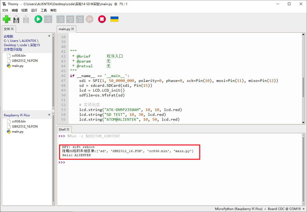Click line number 47 in the editor gutter
The image size is (307, 212).
point(63,81)
